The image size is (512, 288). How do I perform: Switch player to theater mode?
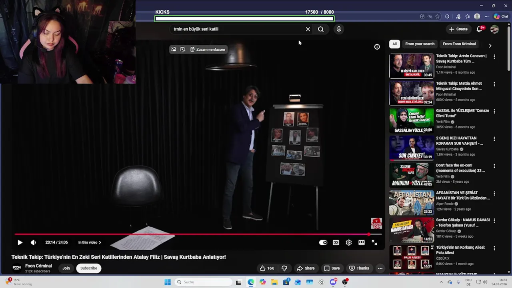point(362,242)
